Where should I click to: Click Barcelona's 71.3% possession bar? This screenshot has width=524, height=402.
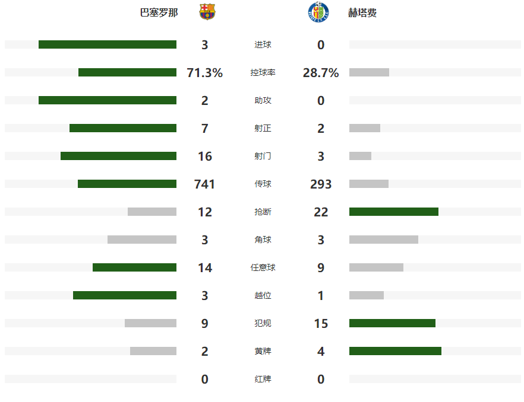(127, 72)
